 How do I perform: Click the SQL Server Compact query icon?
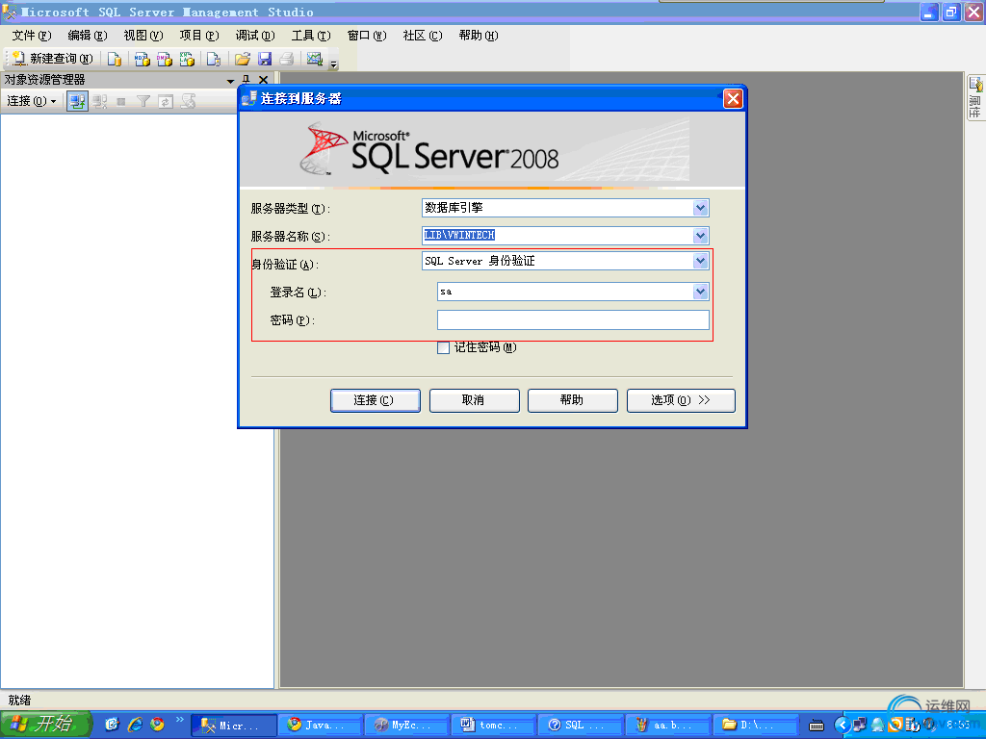(214, 59)
